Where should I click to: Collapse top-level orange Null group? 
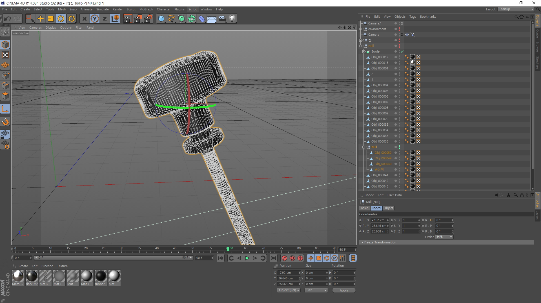361,46
